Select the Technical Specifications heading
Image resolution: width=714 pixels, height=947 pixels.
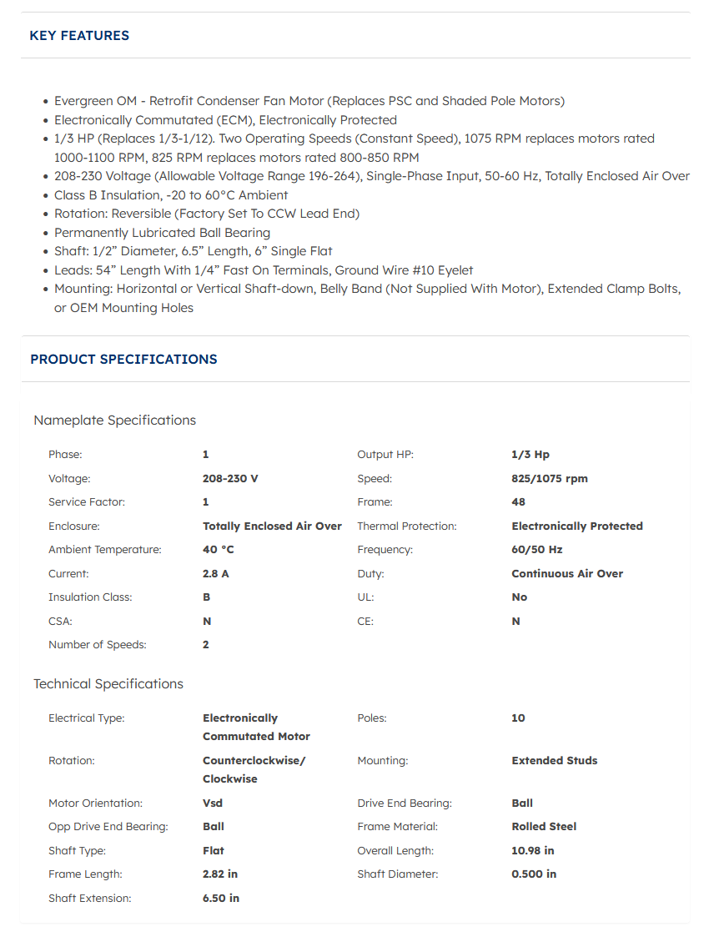108,684
